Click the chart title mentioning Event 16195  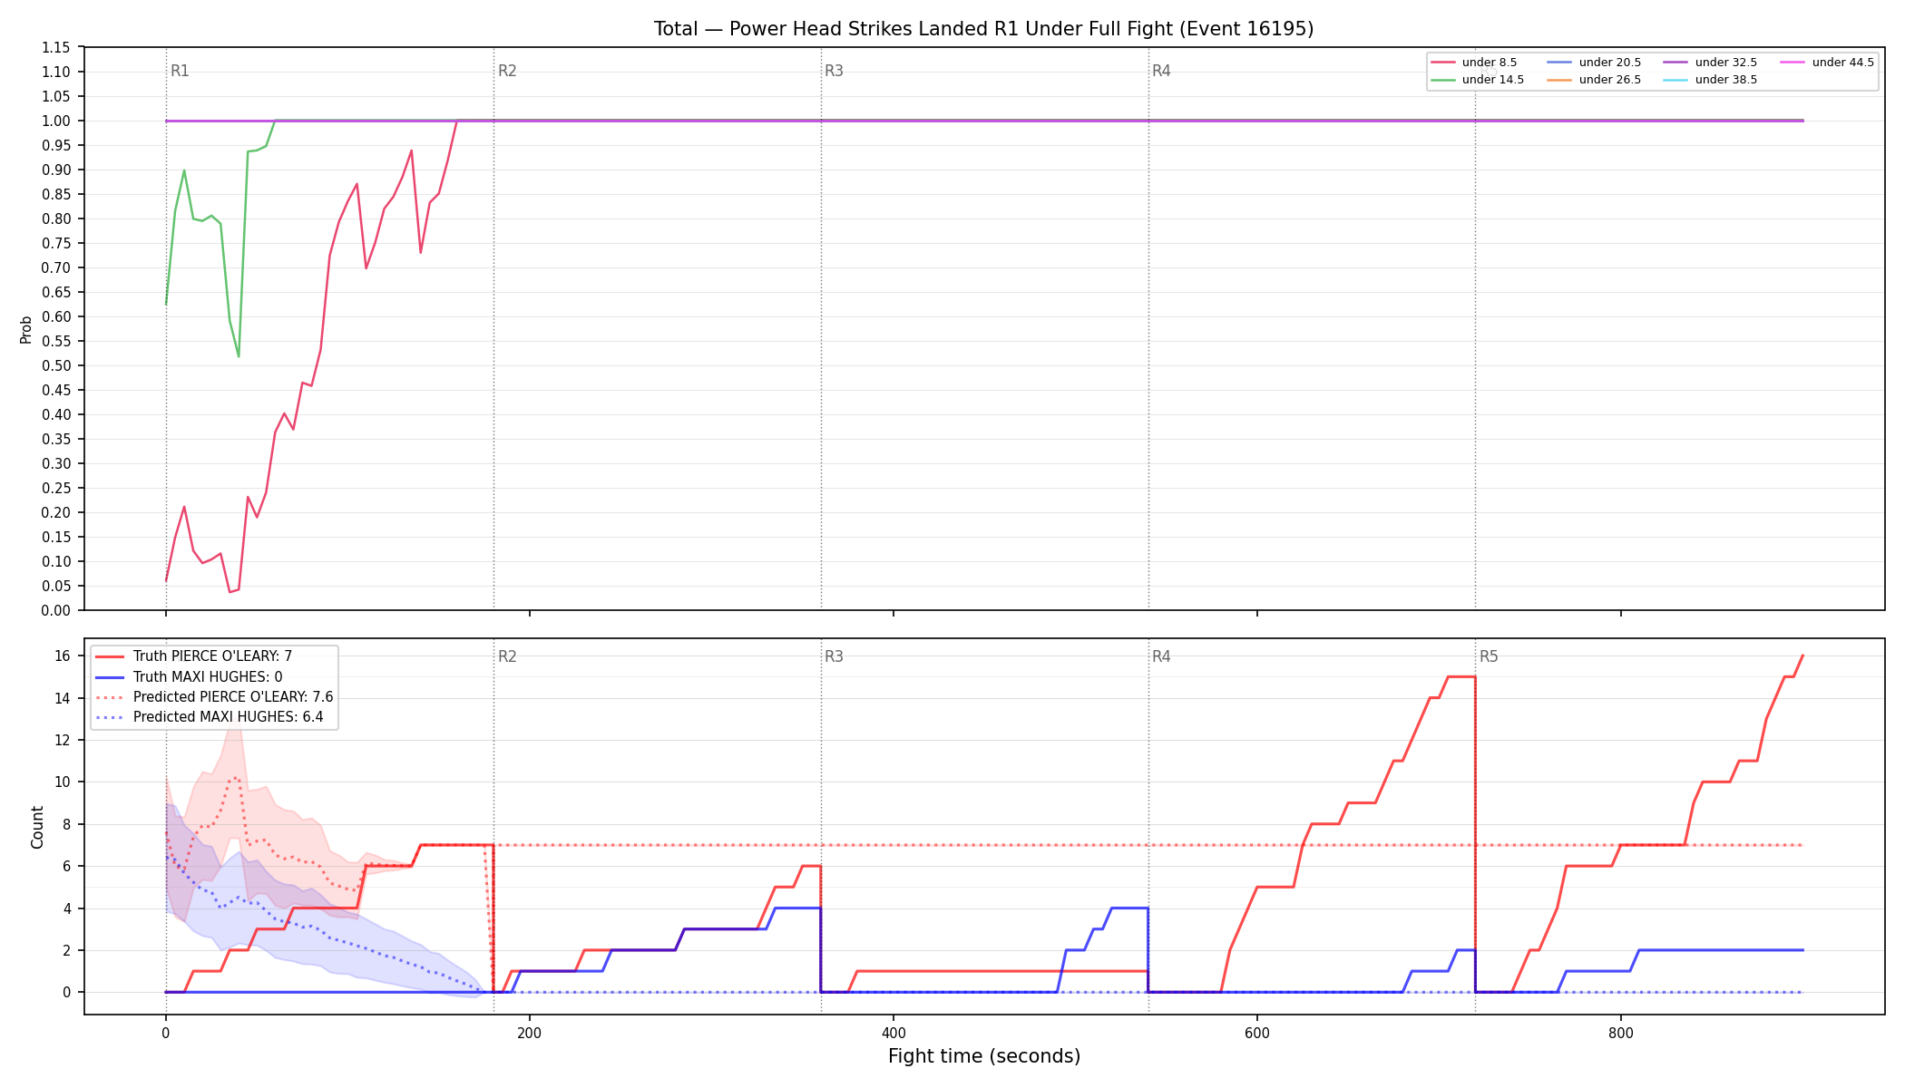[x=983, y=29]
